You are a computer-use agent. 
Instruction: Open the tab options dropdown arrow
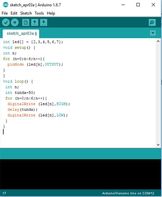coord(153,33)
